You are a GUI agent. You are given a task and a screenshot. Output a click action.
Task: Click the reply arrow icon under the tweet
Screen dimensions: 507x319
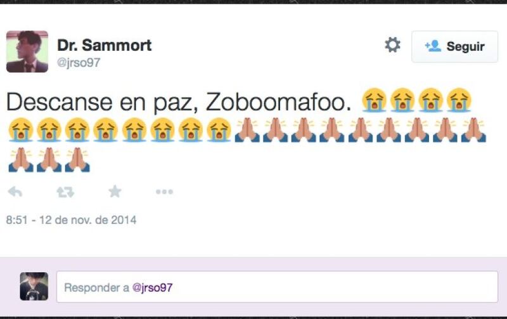(15, 192)
